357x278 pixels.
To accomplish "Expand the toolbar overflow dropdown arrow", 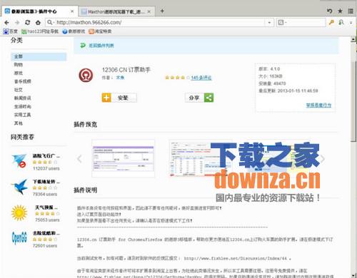I will (351, 23).
